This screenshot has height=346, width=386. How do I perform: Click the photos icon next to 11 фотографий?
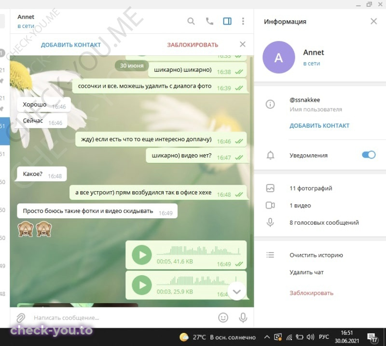point(270,188)
